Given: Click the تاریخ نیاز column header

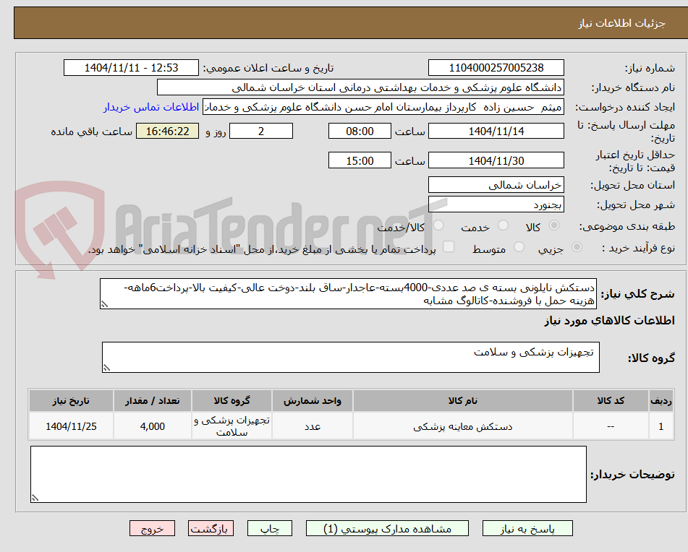Looking at the screenshot, I should (71, 401).
